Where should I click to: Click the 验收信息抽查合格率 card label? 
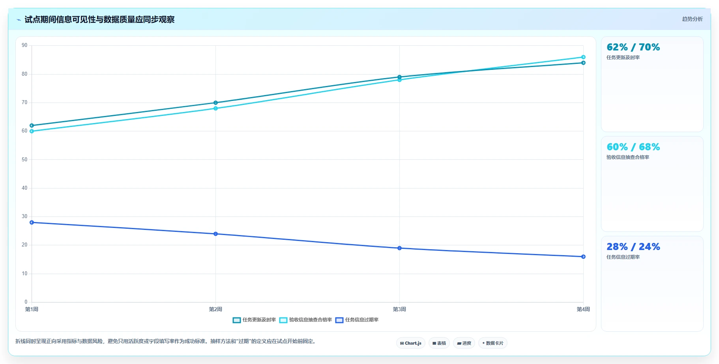[628, 157]
